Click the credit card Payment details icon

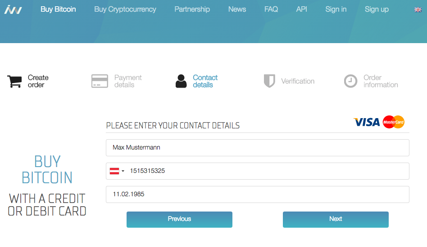pyautogui.click(x=100, y=81)
